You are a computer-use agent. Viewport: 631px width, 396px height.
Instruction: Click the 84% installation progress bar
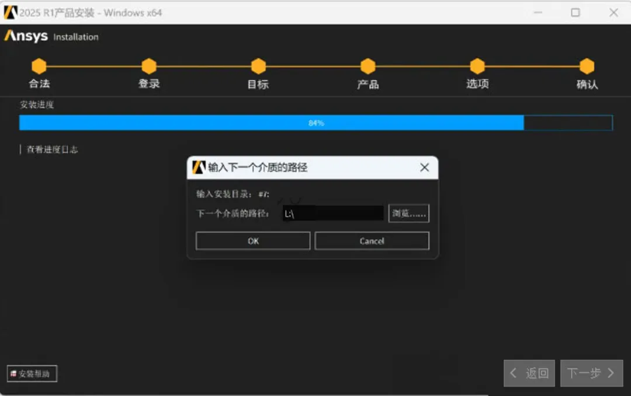click(316, 123)
